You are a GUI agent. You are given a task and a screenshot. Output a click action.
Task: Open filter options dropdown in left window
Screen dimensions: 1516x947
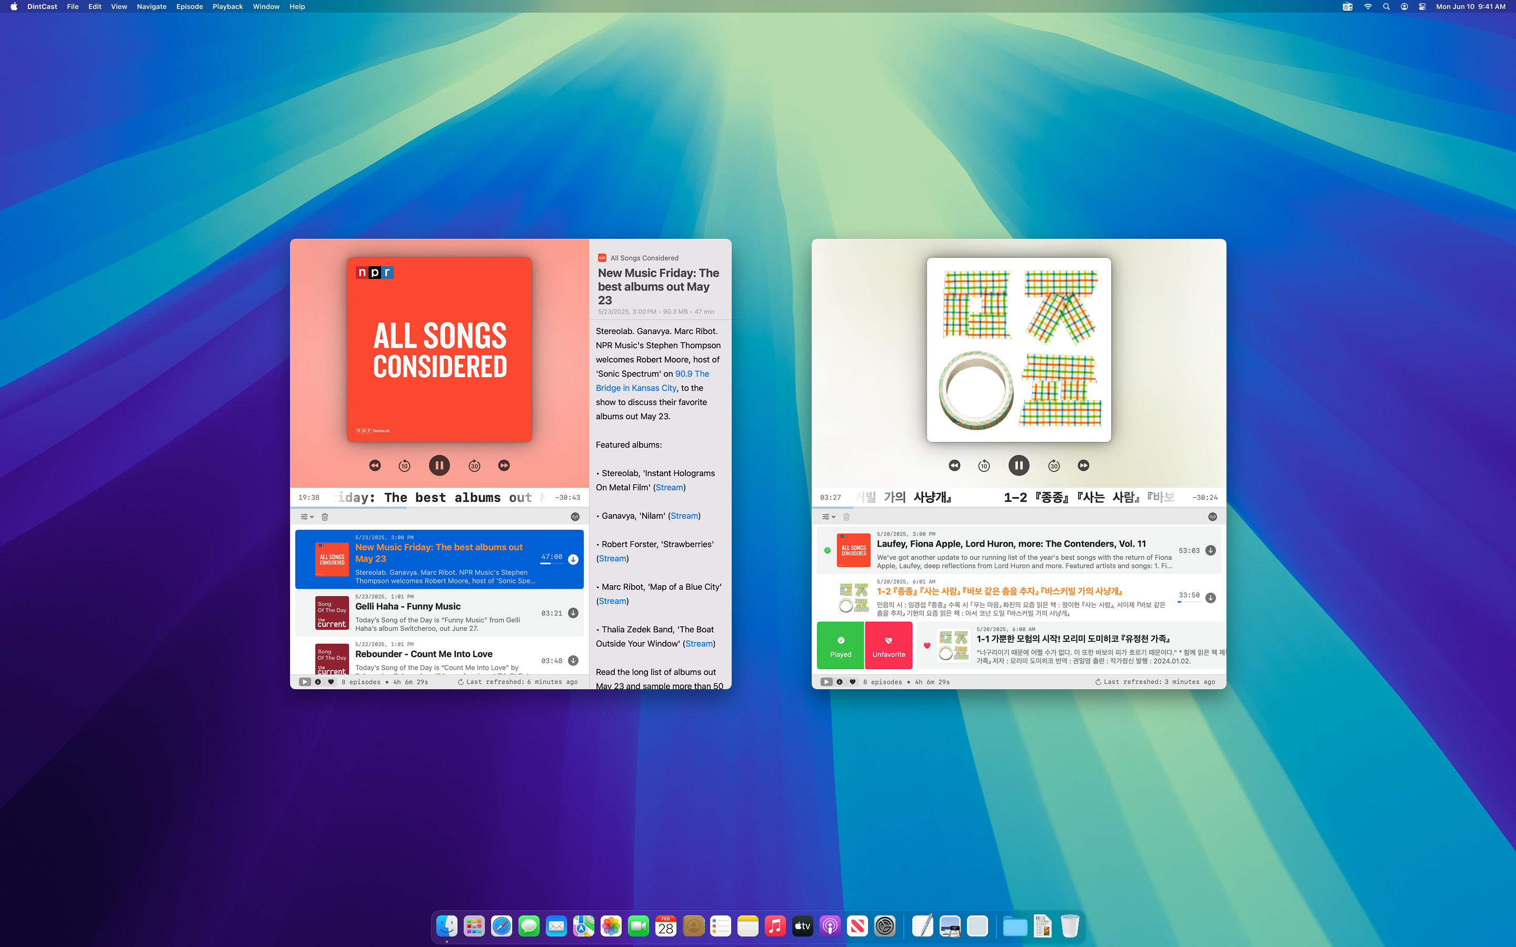coord(306,517)
